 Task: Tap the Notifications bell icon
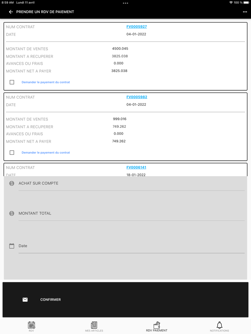pos(219,325)
